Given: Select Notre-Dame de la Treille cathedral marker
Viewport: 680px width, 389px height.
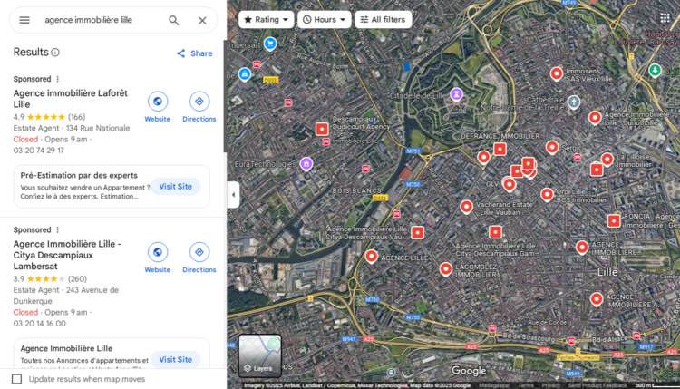Looking at the screenshot, I should click(x=574, y=102).
